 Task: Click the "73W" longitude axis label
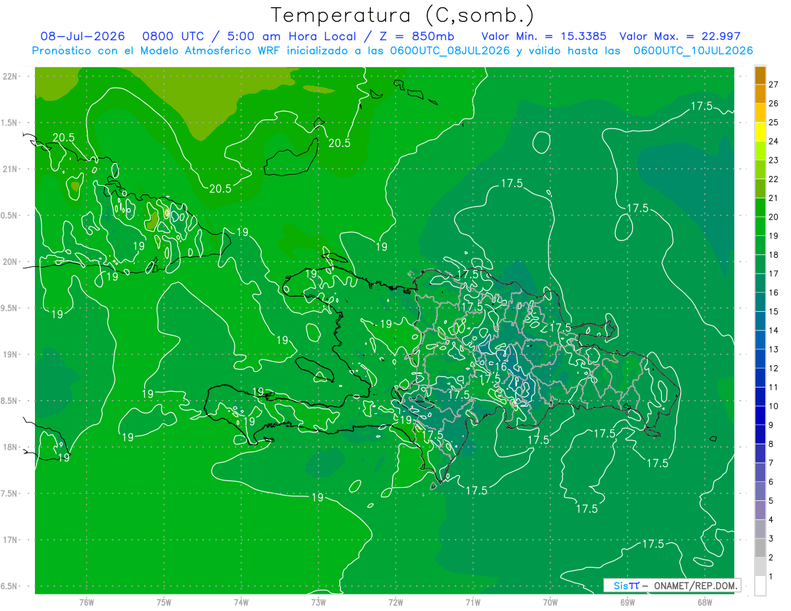pyautogui.click(x=318, y=602)
